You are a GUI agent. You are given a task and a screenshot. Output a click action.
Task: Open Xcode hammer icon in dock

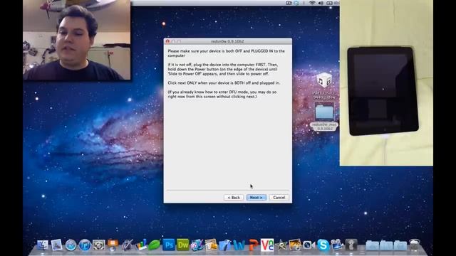[225, 245]
